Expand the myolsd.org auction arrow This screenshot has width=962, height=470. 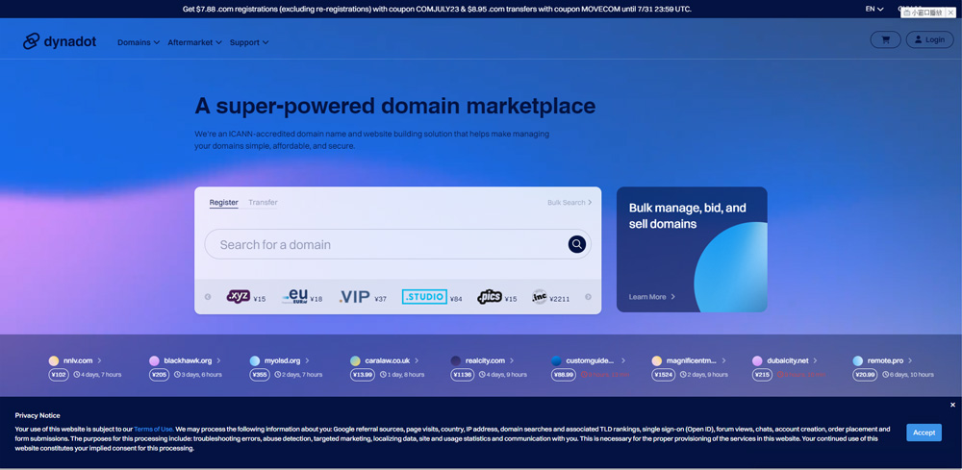click(308, 361)
